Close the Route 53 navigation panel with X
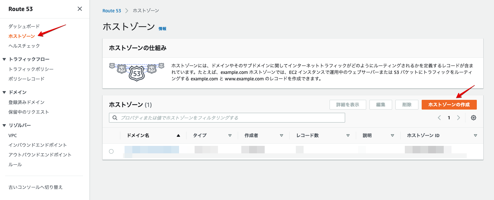Viewport: 494px width, 200px height. [80, 9]
